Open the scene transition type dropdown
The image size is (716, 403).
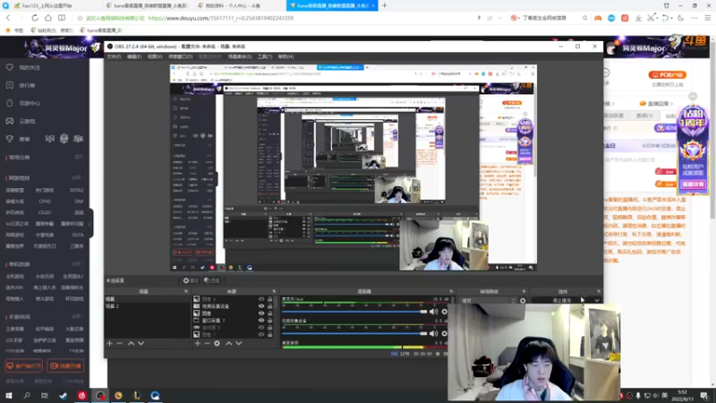click(x=489, y=301)
